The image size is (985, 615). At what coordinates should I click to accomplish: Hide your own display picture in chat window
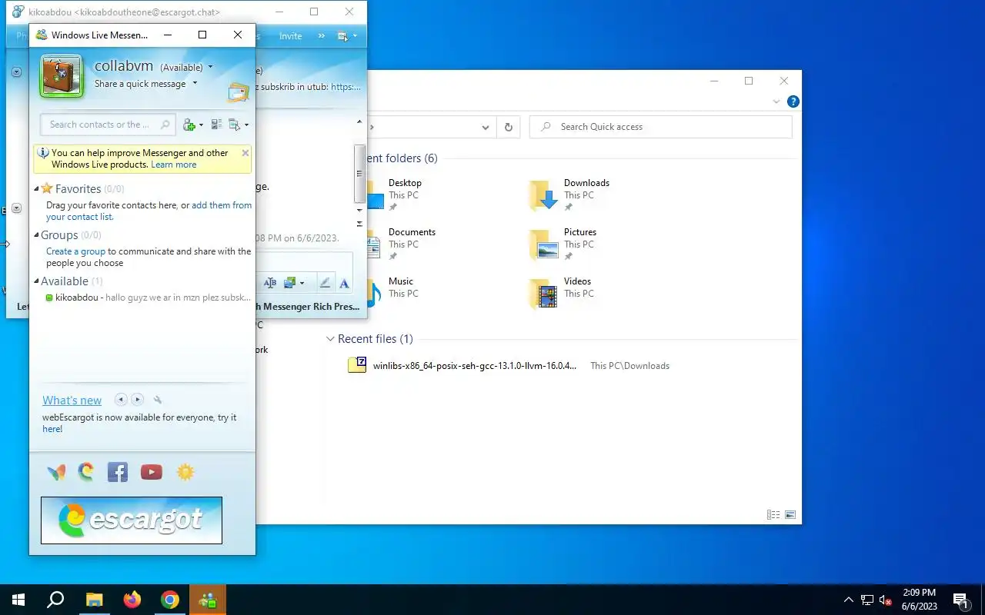click(16, 208)
